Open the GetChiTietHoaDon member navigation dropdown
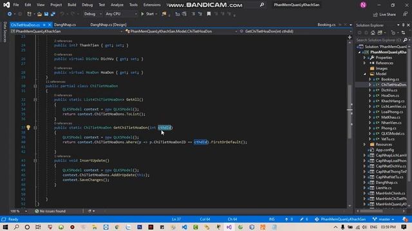The width and height of the screenshot is (412, 231). [x=295, y=31]
